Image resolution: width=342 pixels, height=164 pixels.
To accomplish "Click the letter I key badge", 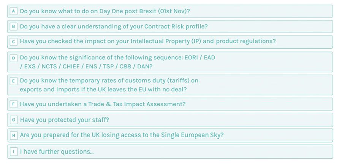I will point(14,152).
